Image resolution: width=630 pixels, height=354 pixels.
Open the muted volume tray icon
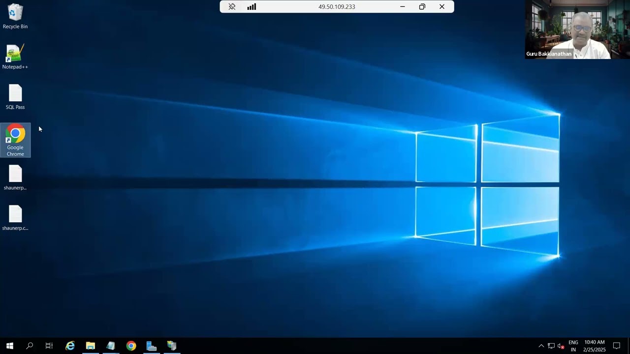[561, 346]
